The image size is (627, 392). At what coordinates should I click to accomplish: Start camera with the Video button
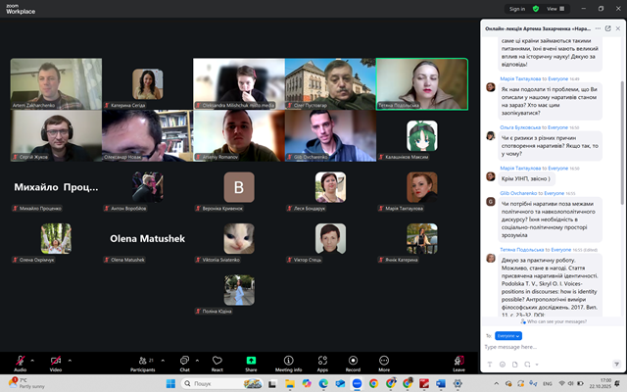point(56,361)
